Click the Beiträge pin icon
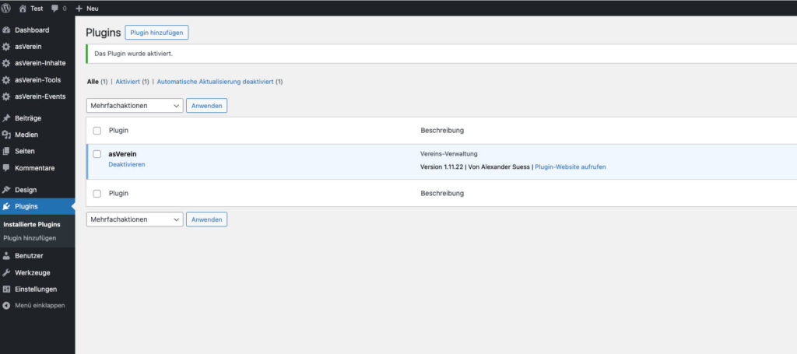 pyautogui.click(x=6, y=118)
